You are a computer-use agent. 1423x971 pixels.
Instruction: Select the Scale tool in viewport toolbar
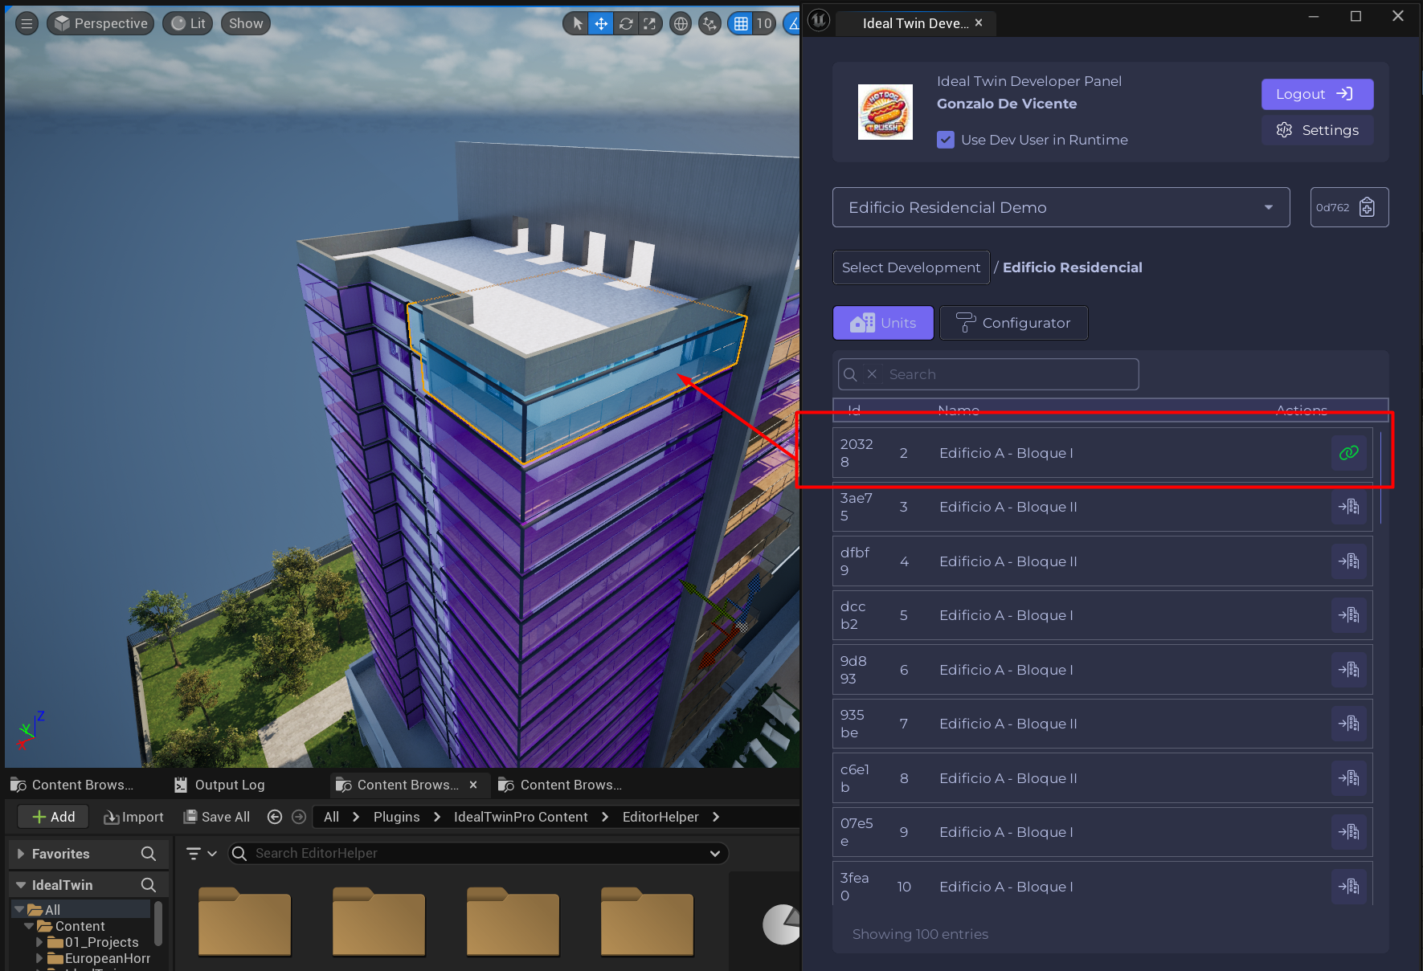point(650,24)
